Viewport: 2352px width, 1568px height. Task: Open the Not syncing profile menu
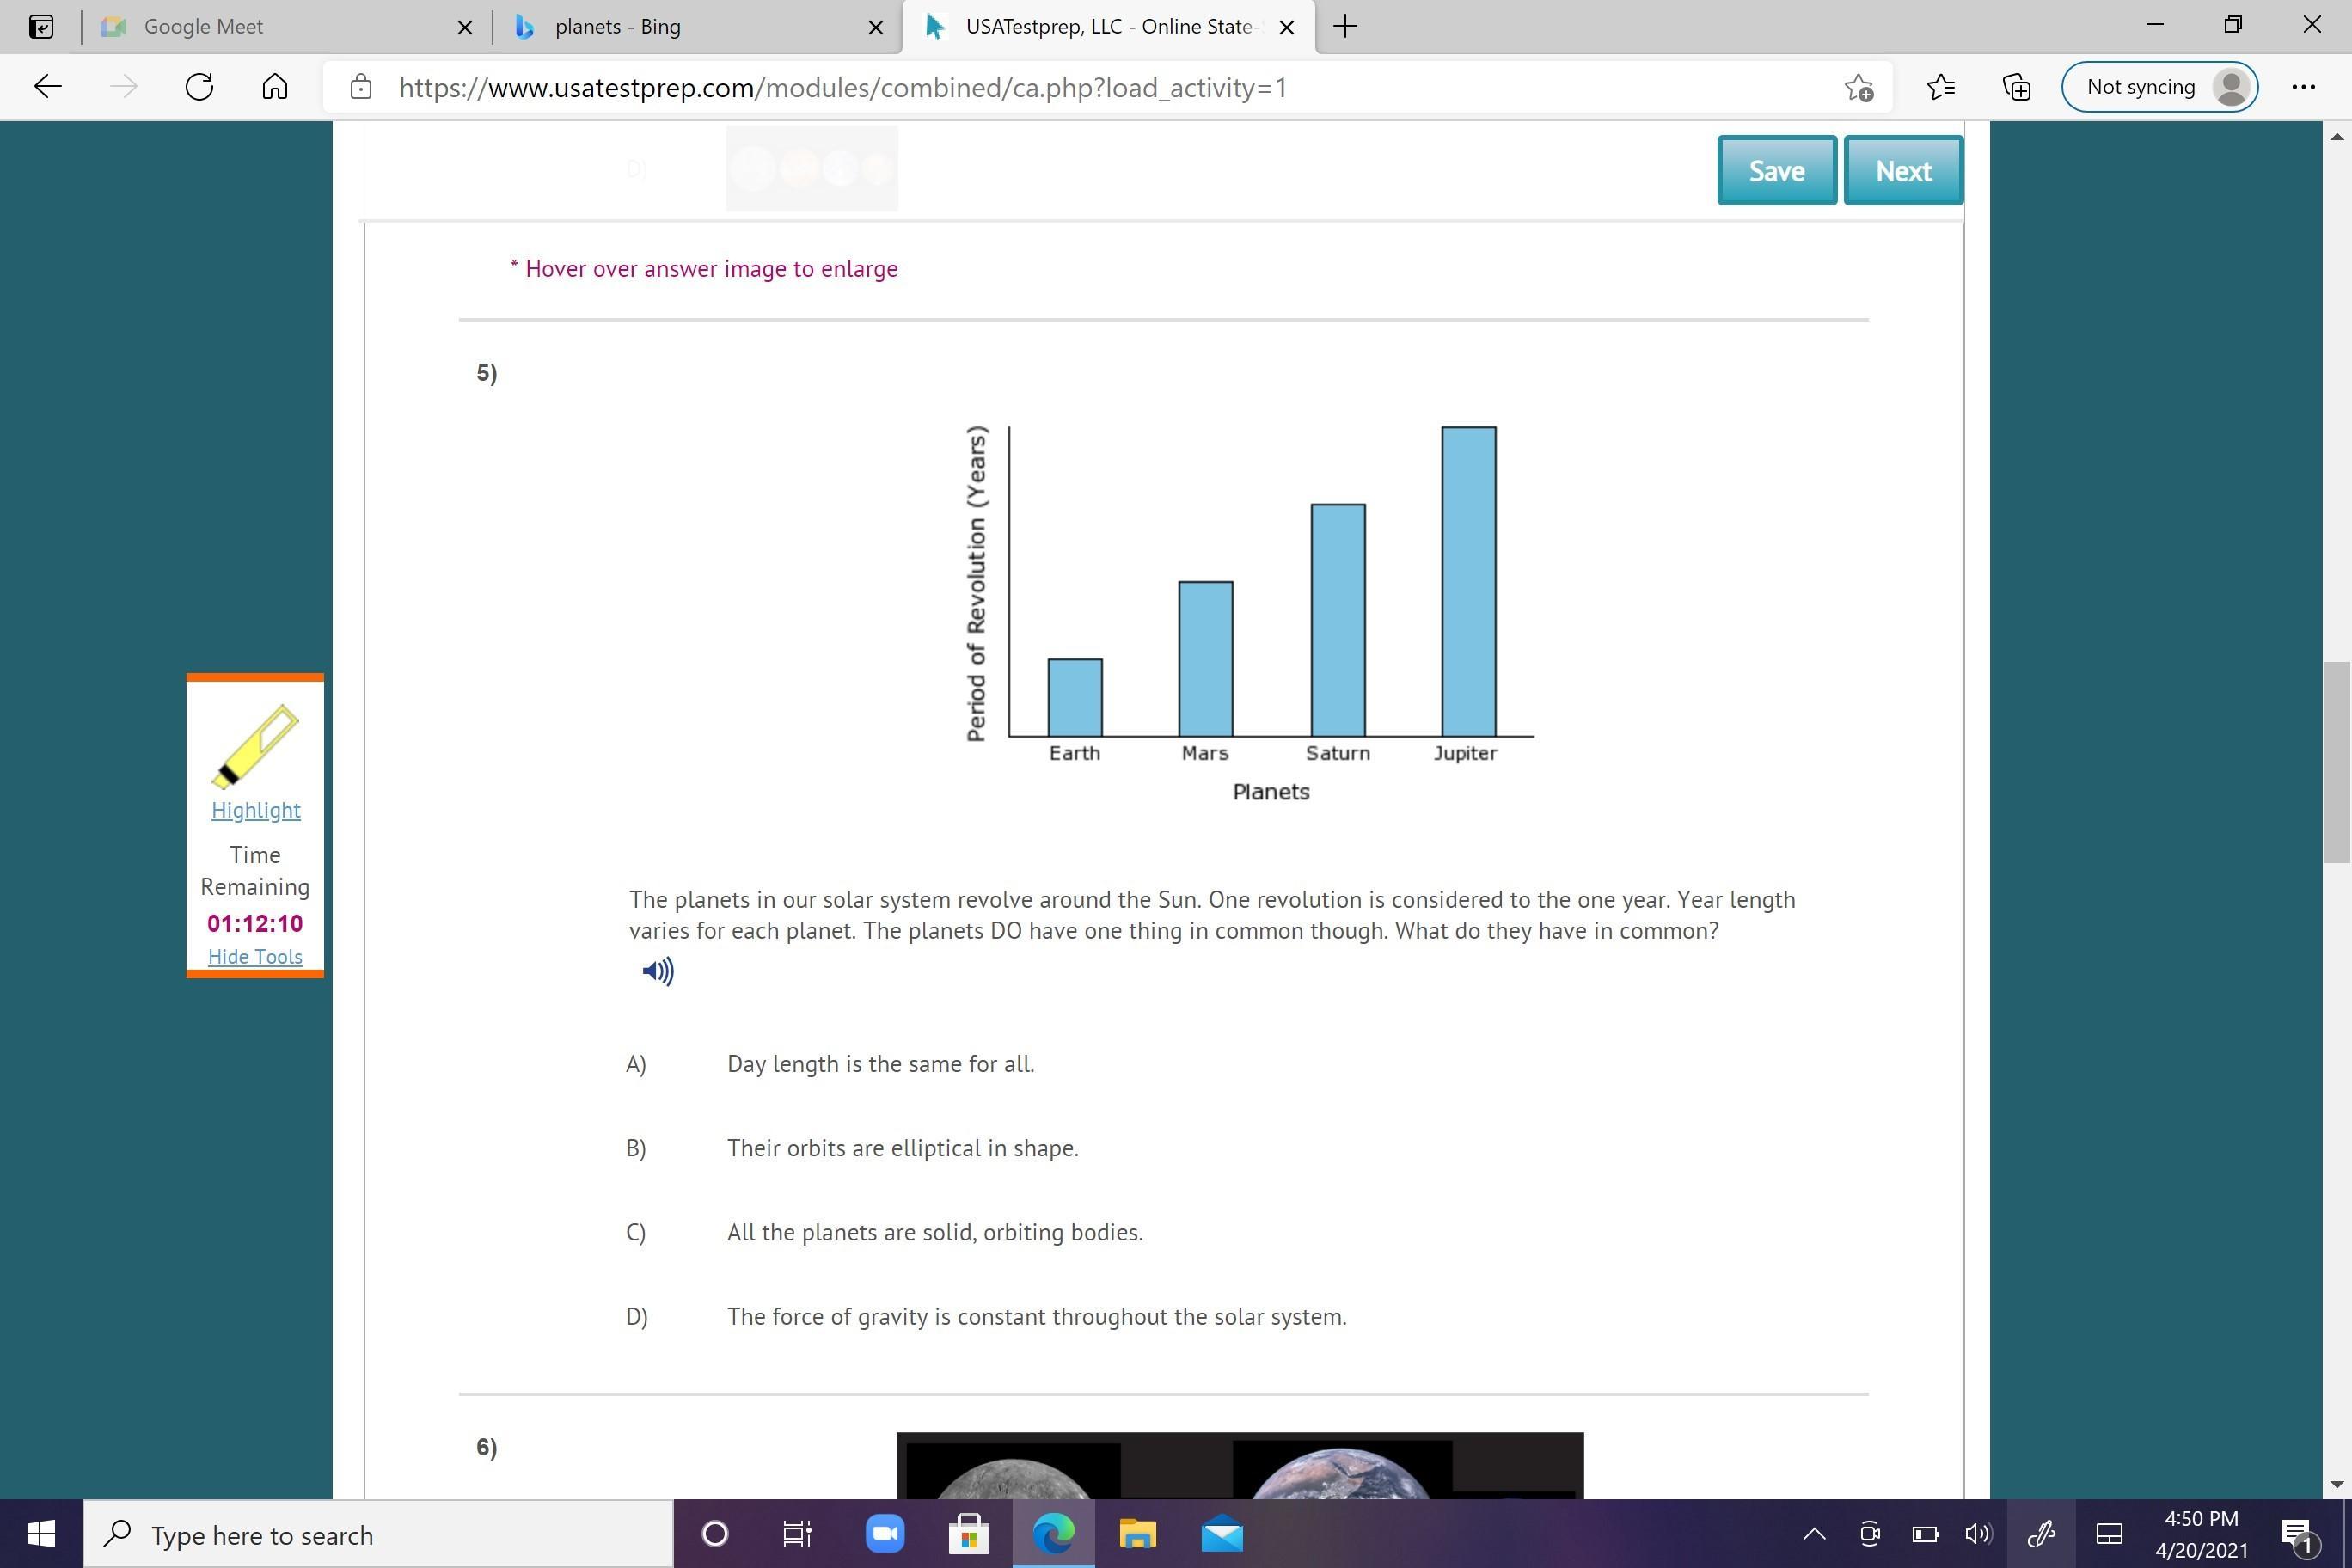(x=2160, y=87)
